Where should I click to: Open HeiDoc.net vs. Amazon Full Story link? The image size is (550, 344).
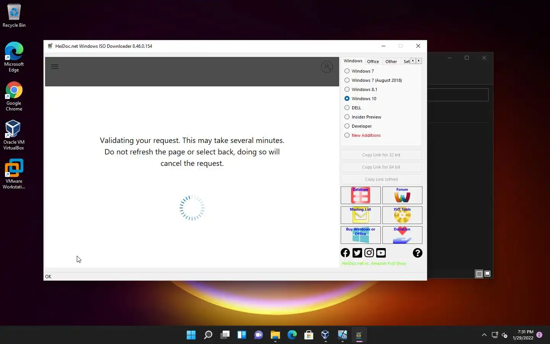374,263
